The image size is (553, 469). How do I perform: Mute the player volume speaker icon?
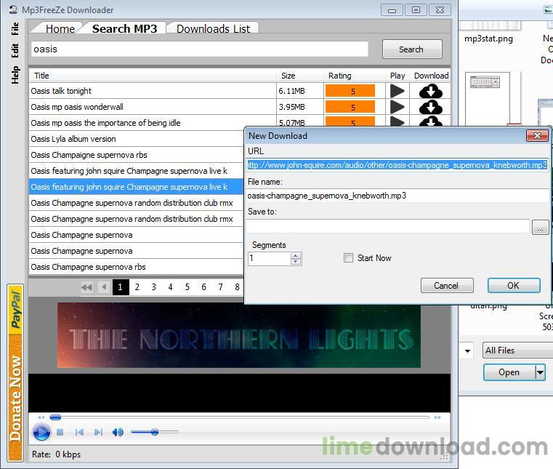[118, 432]
